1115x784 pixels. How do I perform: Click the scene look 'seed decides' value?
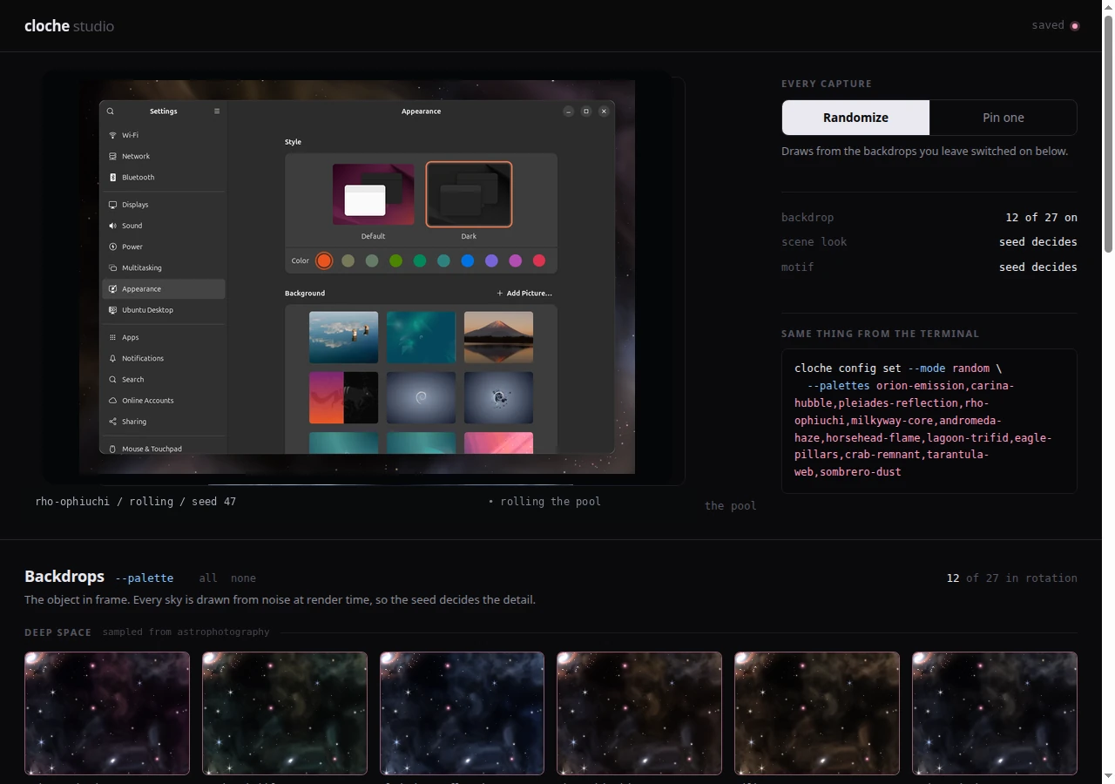click(1037, 242)
